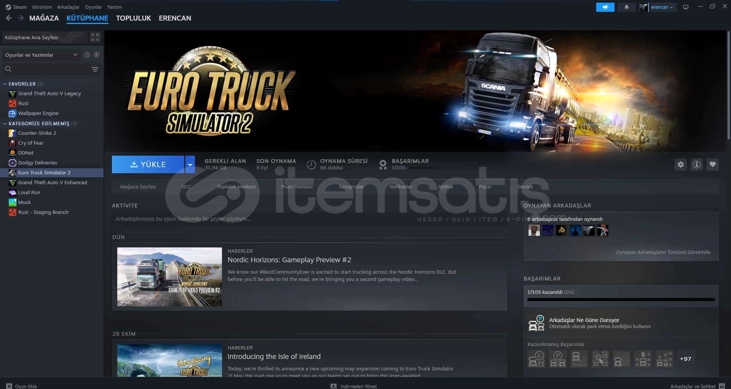The width and height of the screenshot is (731, 389).
Task: Switch library to grid collections view
Action: 95,37
